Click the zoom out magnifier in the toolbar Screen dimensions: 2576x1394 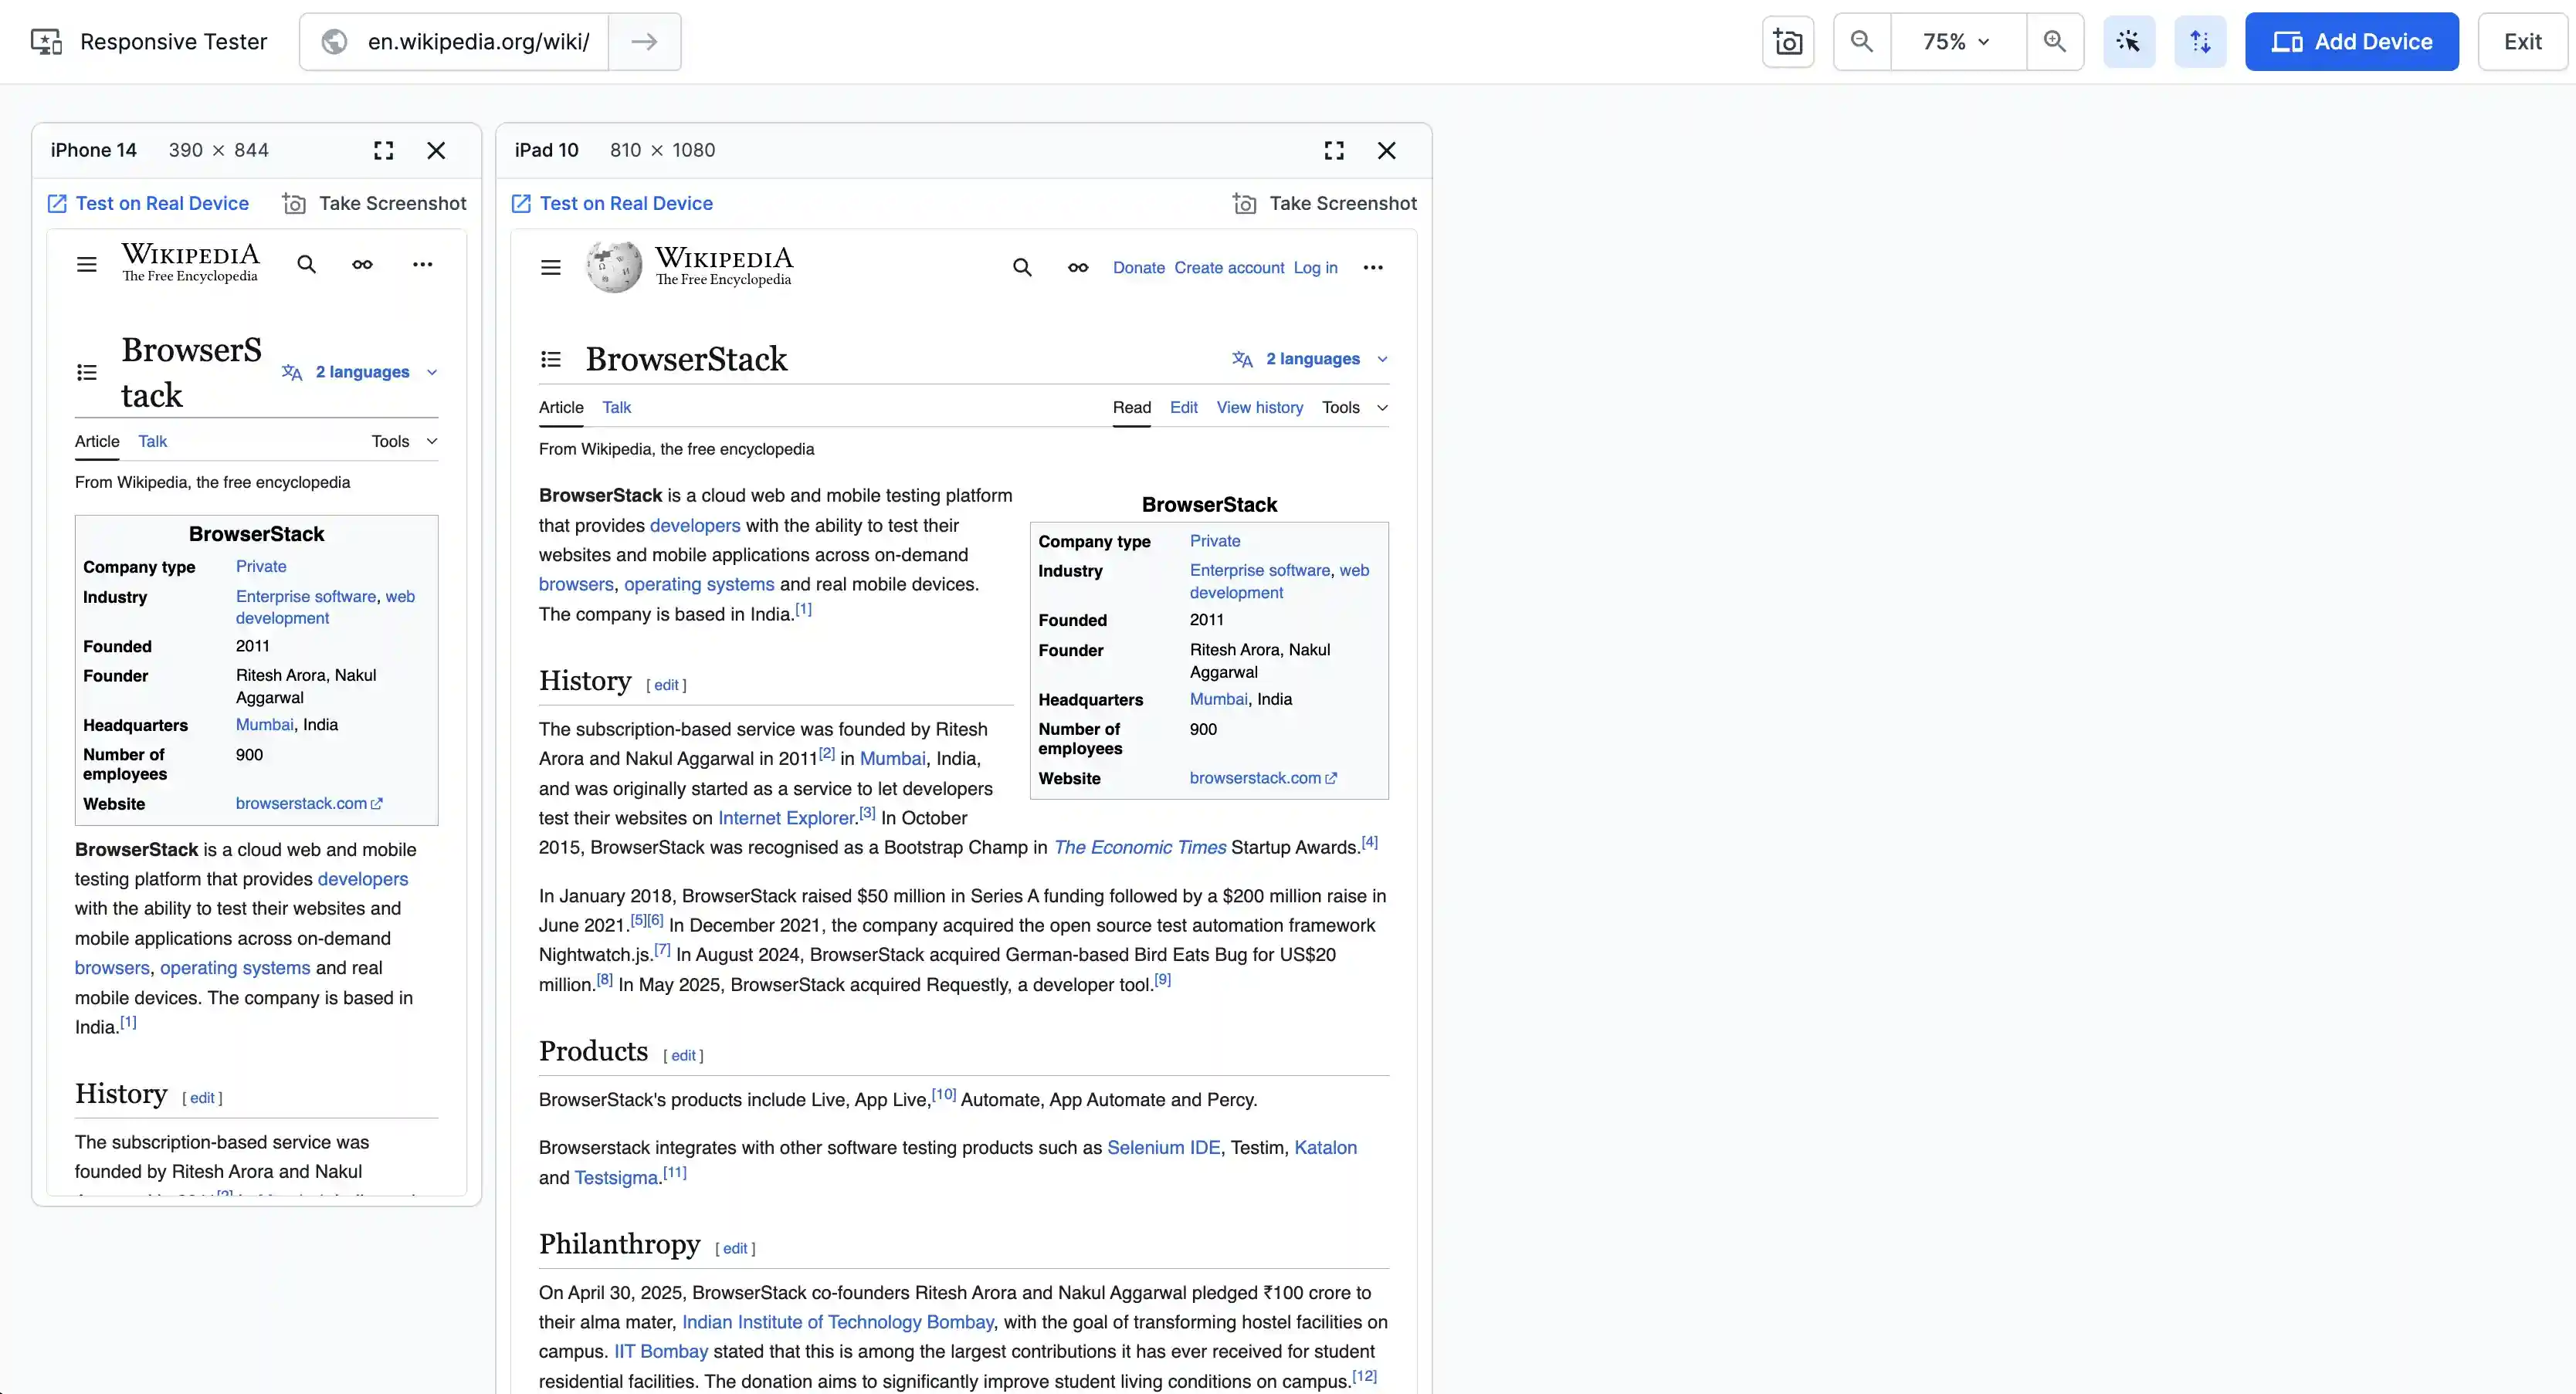(1862, 41)
